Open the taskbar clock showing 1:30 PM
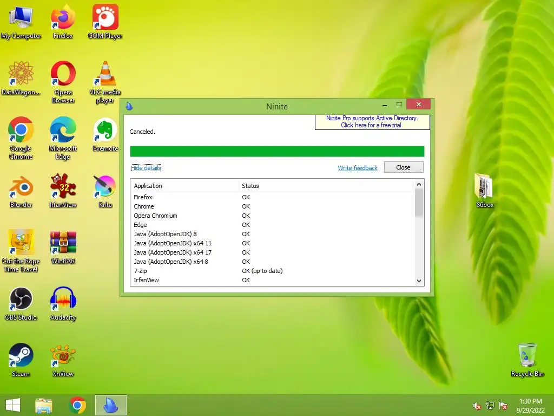Screen dimensions: 554x416 point(531,406)
